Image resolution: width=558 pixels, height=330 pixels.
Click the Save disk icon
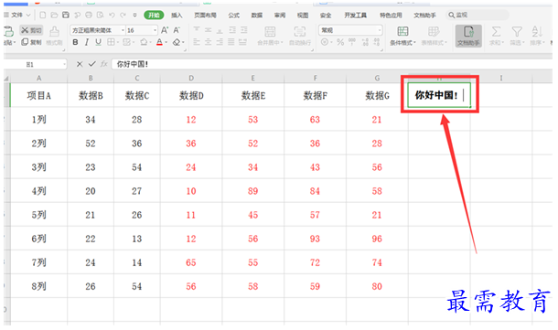(66, 15)
